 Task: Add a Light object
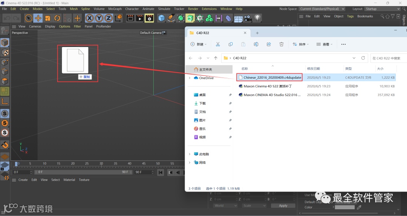(x=257, y=18)
